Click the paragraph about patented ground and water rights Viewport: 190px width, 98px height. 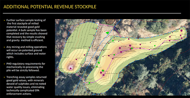coord(26,52)
